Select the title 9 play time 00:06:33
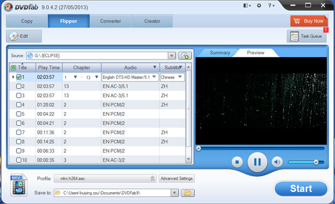The width and height of the screenshot is (335, 204). click(46, 151)
